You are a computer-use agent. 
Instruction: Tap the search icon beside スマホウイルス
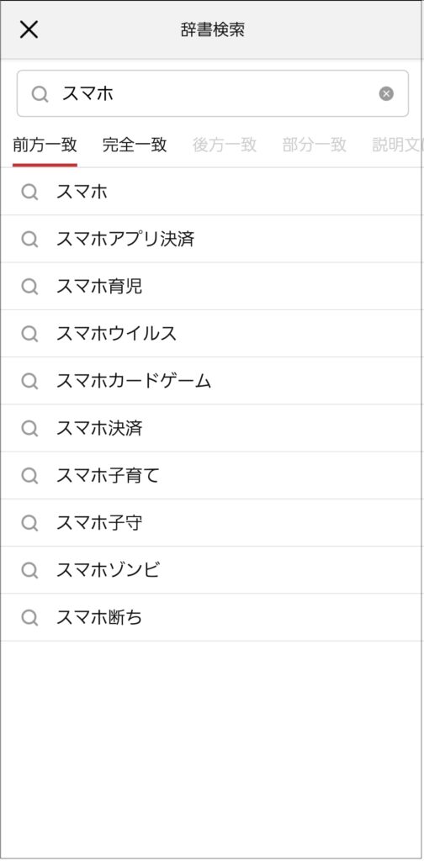(x=29, y=334)
